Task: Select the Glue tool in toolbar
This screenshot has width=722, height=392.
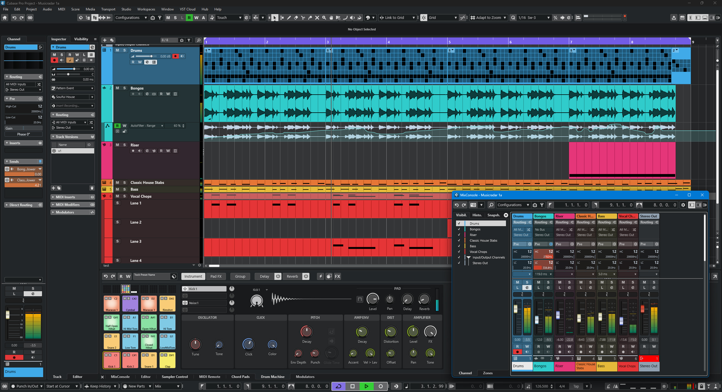Action: click(x=310, y=18)
